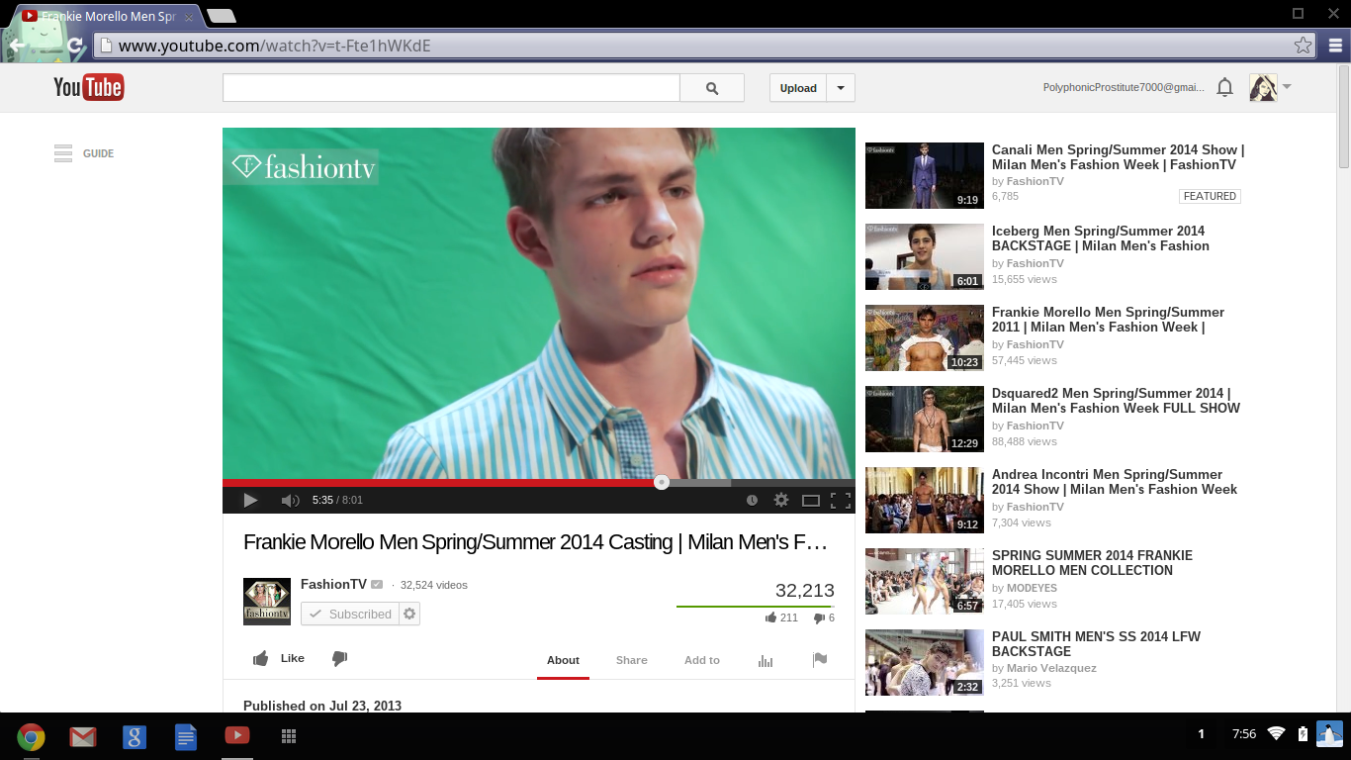The height and width of the screenshot is (760, 1351).
Task: Open the Add to tab
Action: pyautogui.click(x=701, y=660)
